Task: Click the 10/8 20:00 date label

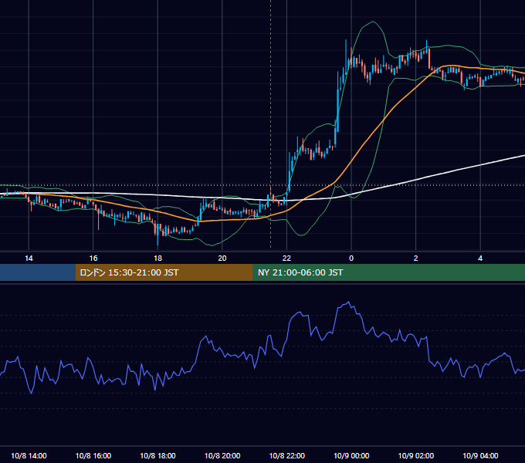Action: point(222,455)
